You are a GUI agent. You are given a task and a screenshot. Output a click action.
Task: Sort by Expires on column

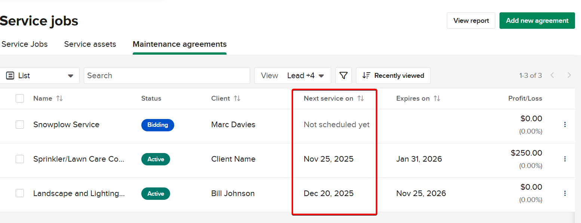coord(437,98)
